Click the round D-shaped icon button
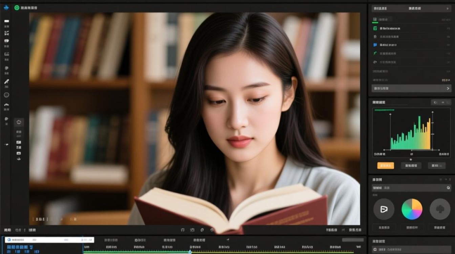The width and height of the screenshot is (455, 254). tap(384, 209)
